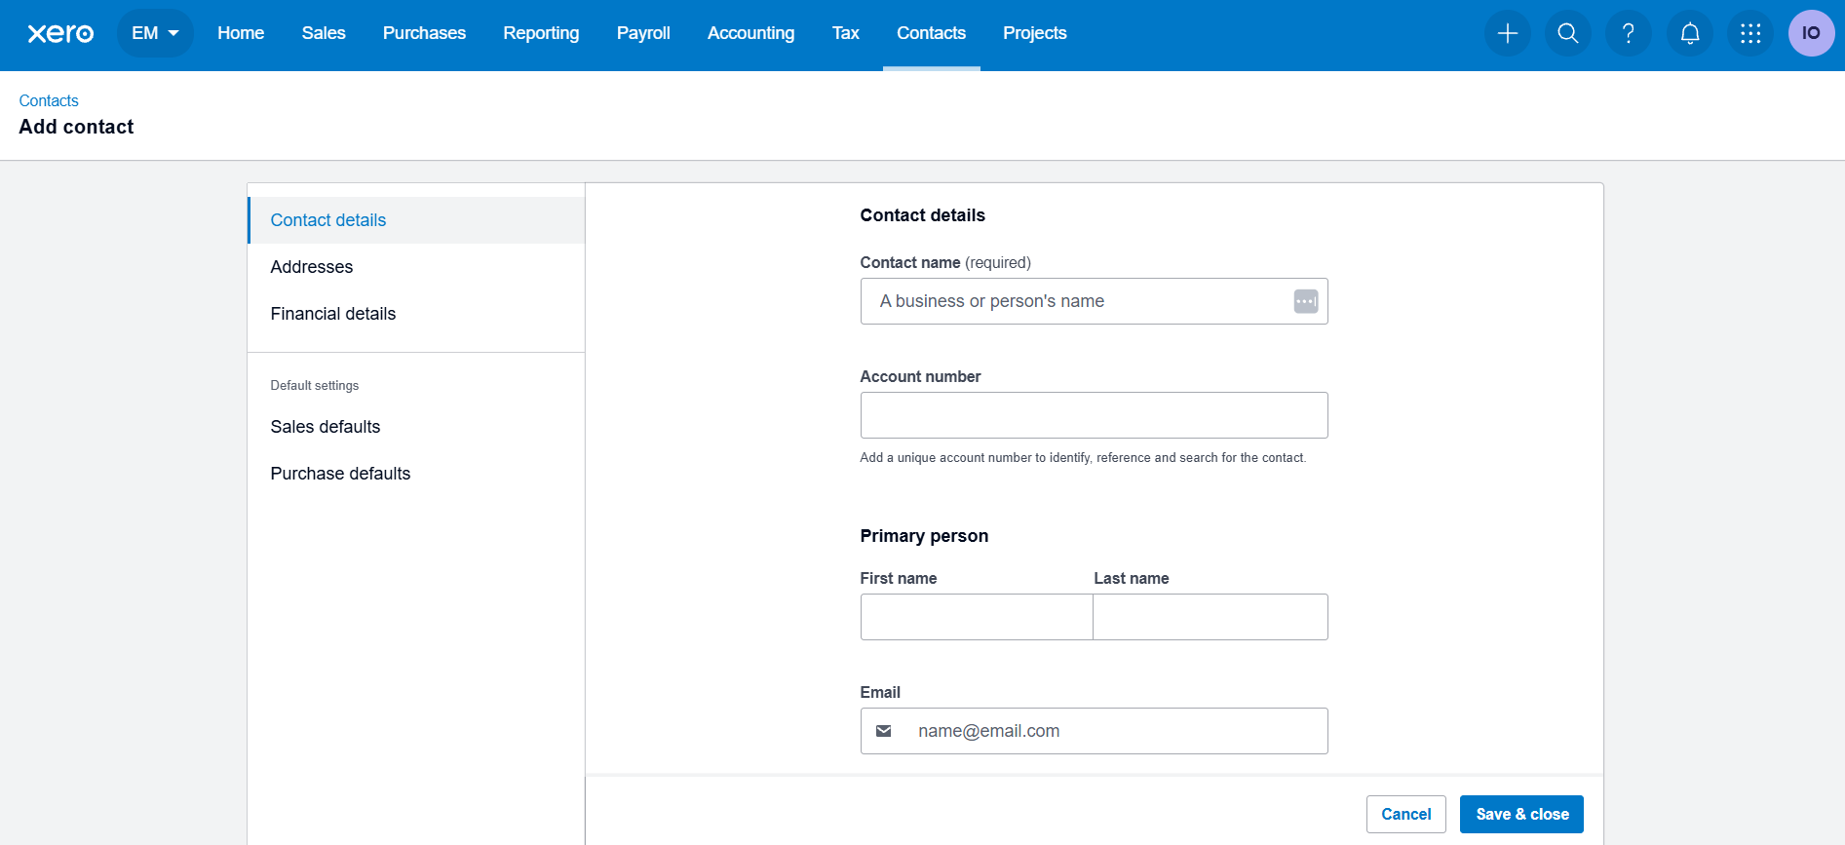Click the Primary person heading

click(x=924, y=536)
